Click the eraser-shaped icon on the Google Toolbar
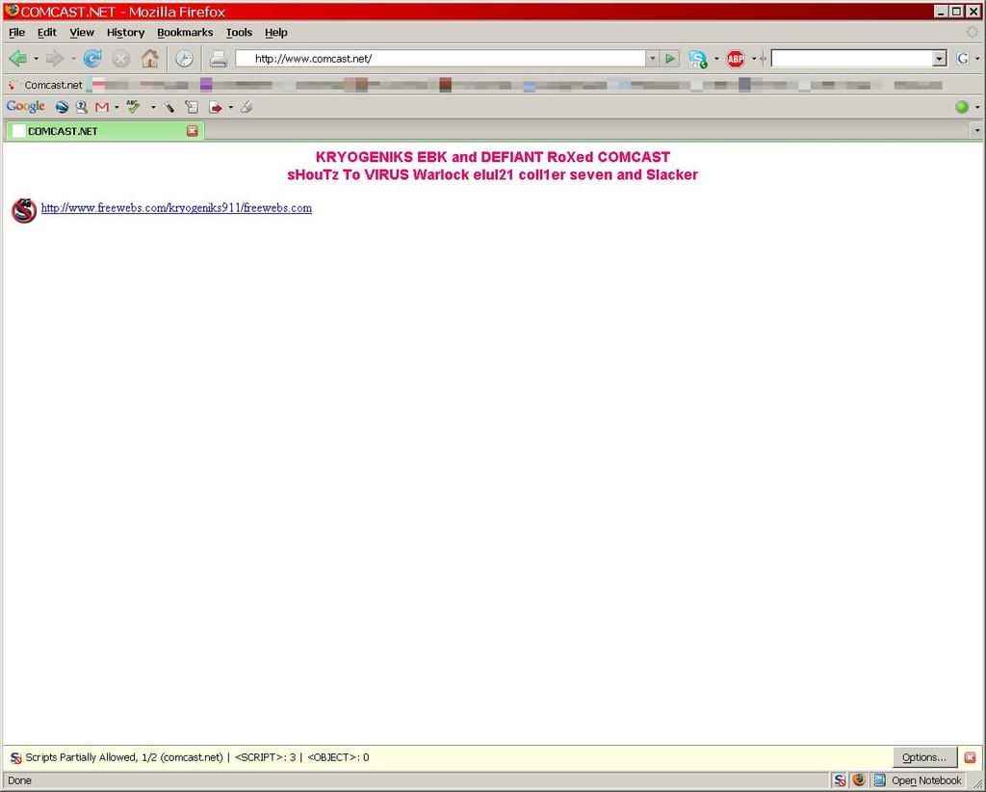The height and width of the screenshot is (792, 986). (246, 108)
